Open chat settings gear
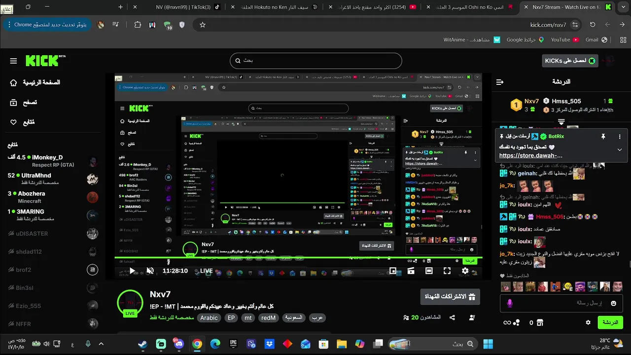 coord(588,322)
